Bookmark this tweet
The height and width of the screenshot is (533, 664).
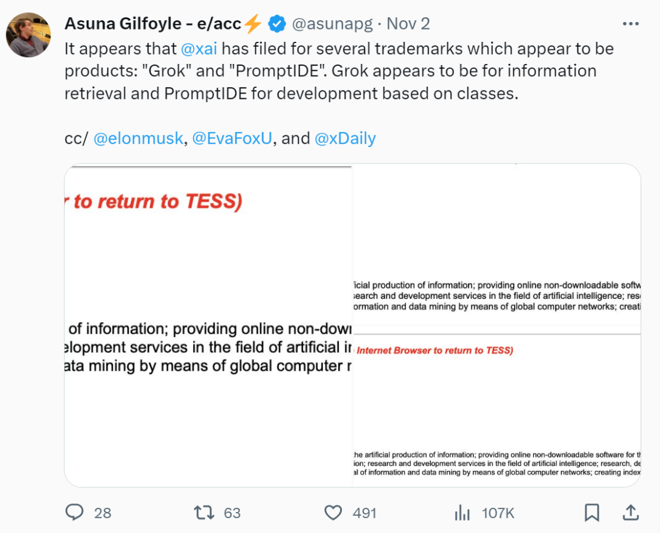(591, 512)
